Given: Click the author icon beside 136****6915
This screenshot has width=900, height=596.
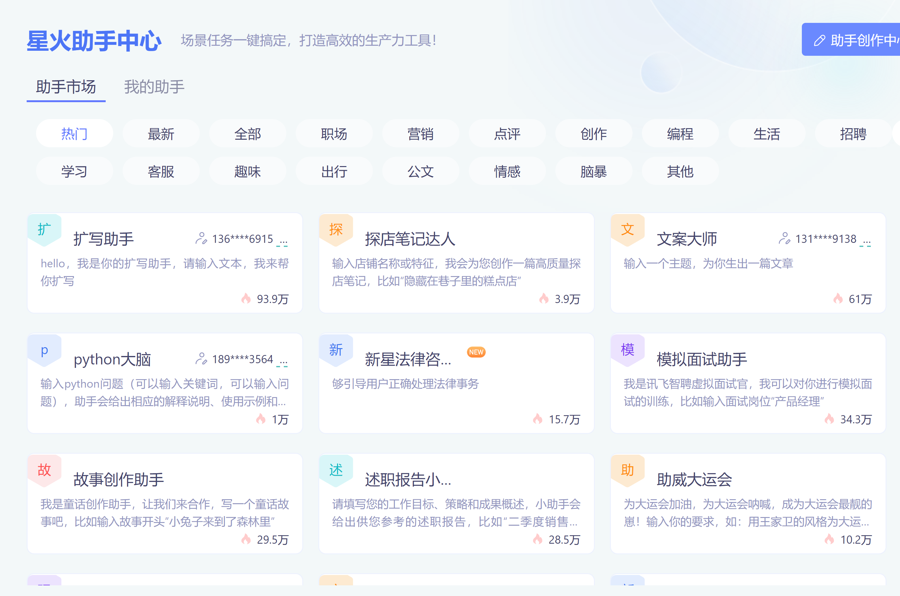Looking at the screenshot, I should [x=201, y=239].
